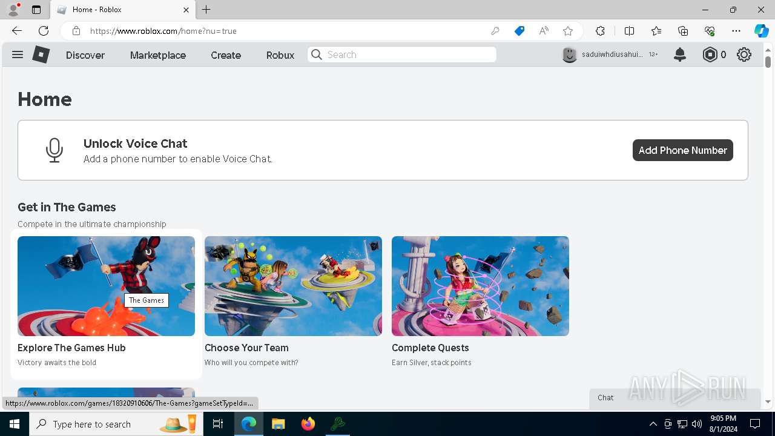Open the Roblox hamburger navigation menu
Viewport: 775px width, 436px height.
coord(18,54)
